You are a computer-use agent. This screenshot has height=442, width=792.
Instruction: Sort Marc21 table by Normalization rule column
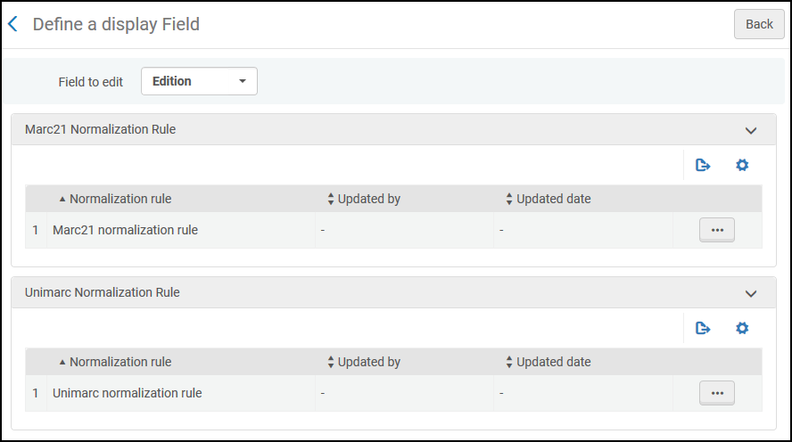pyautogui.click(x=115, y=199)
